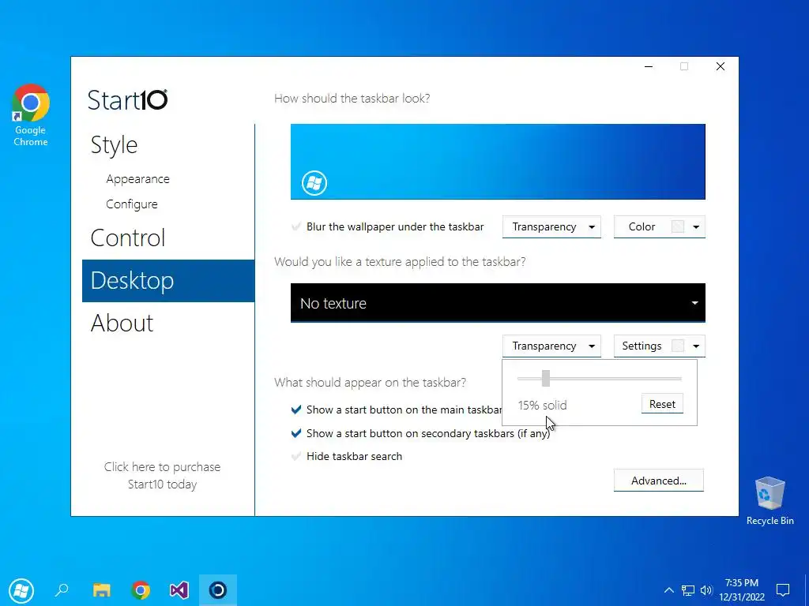Image resolution: width=809 pixels, height=606 pixels.
Task: Open the Color dropdown
Action: 660,226
